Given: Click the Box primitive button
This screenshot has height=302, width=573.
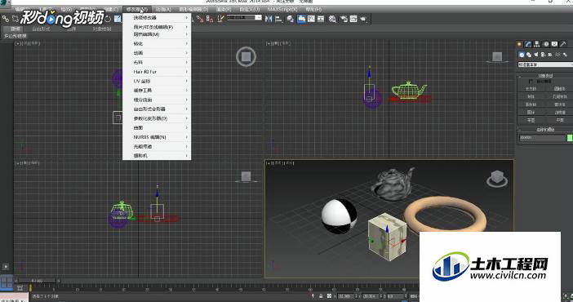Looking at the screenshot, I should pyautogui.click(x=531, y=89).
